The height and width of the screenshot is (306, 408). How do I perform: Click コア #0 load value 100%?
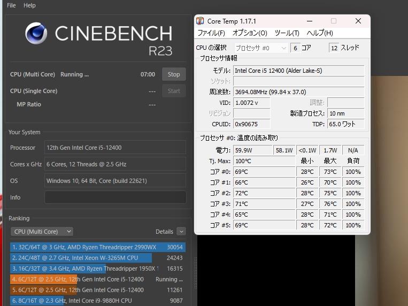point(353,172)
